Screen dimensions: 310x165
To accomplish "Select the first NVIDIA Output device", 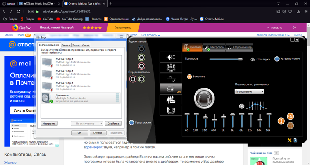I will [x=81, y=62].
